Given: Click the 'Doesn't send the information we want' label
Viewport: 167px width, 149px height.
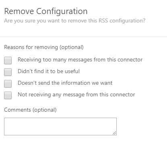Looking at the screenshot, I should 65,83.
